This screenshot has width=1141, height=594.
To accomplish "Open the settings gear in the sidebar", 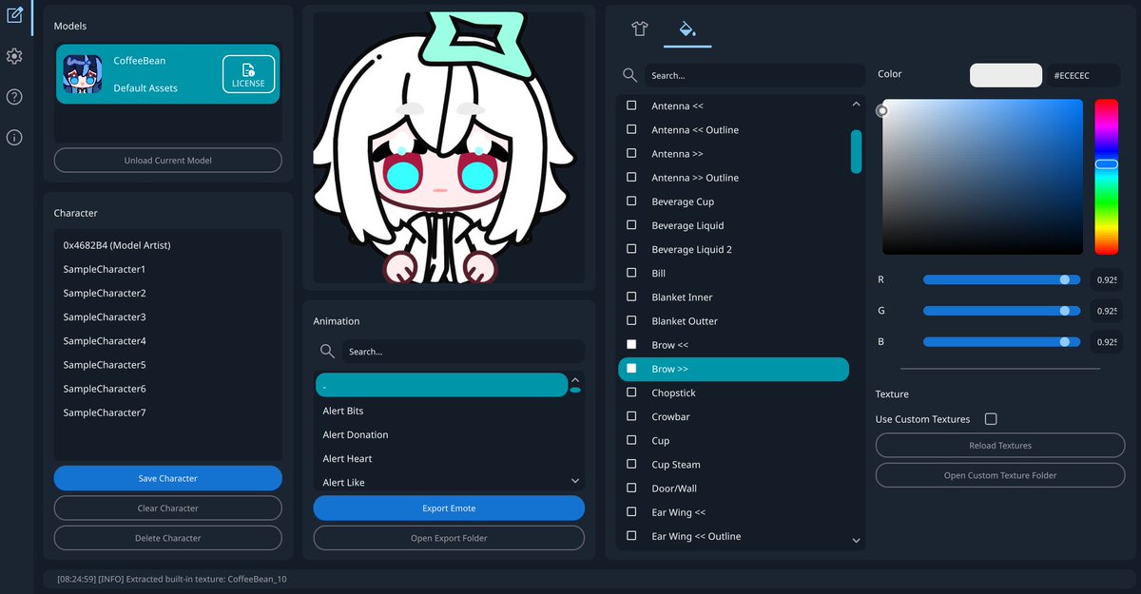I will click(x=14, y=56).
